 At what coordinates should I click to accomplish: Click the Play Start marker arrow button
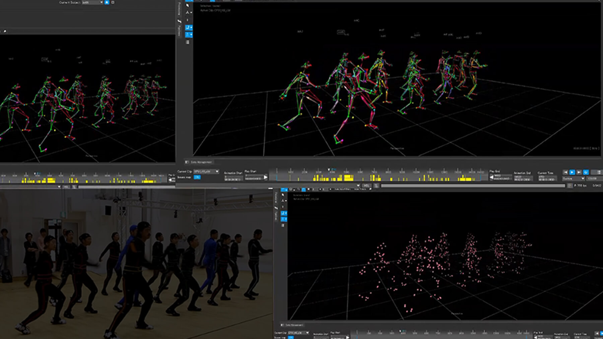(x=266, y=177)
